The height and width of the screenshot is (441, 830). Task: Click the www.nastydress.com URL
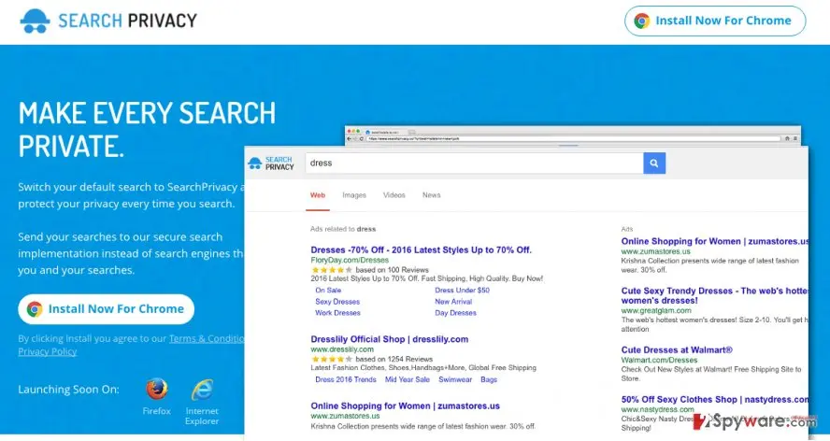point(657,410)
